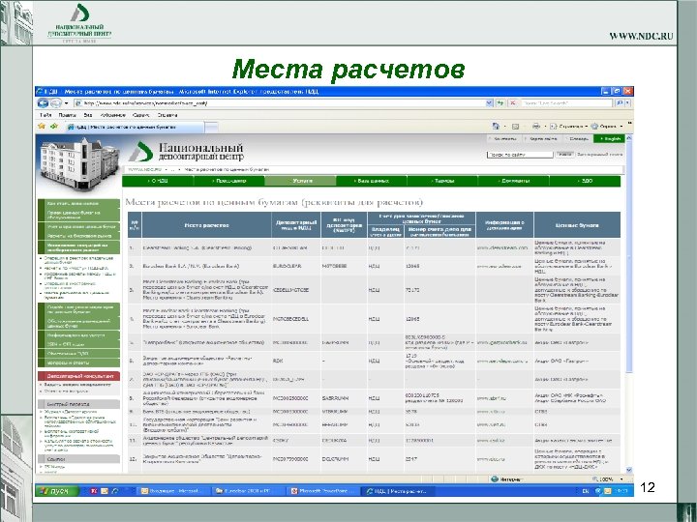Open the www.gazprombank.ru link in the table
The width and height of the screenshot is (697, 522).
501,342
